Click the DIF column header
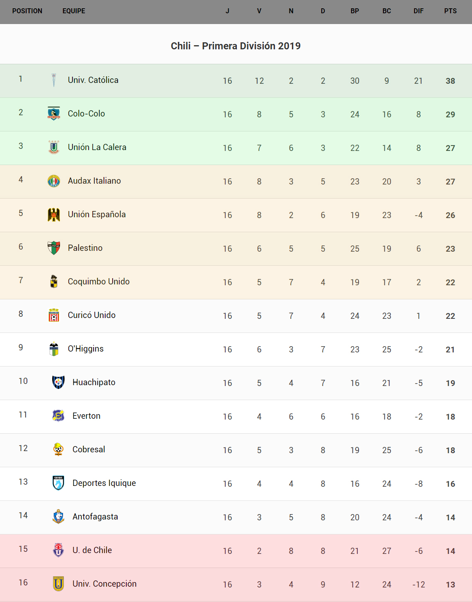472x602 pixels. click(418, 11)
